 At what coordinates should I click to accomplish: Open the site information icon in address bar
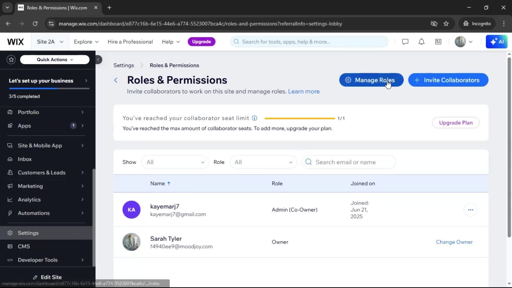(x=51, y=23)
